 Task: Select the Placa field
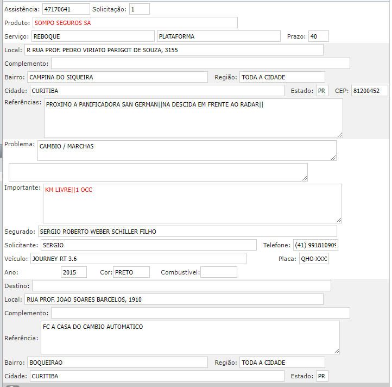click(314, 259)
